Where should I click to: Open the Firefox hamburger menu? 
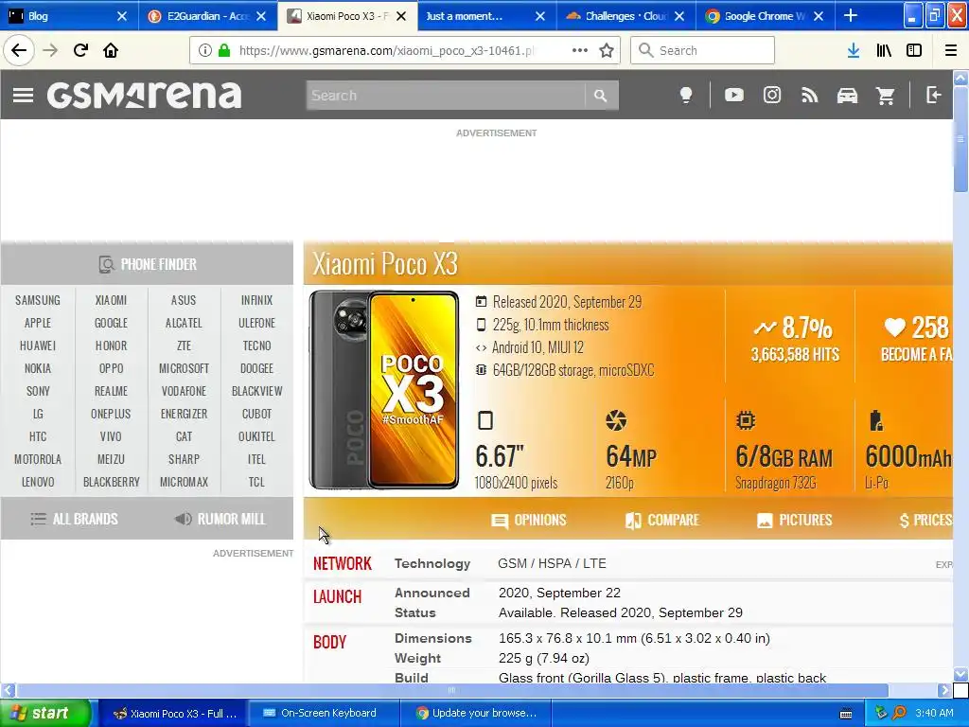tap(951, 51)
